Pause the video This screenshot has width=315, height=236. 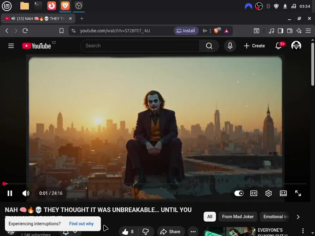point(10,193)
